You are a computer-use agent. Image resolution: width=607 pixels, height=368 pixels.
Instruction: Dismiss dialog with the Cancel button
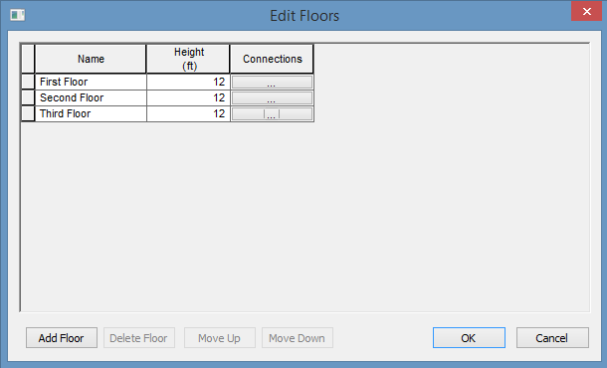pyautogui.click(x=552, y=338)
